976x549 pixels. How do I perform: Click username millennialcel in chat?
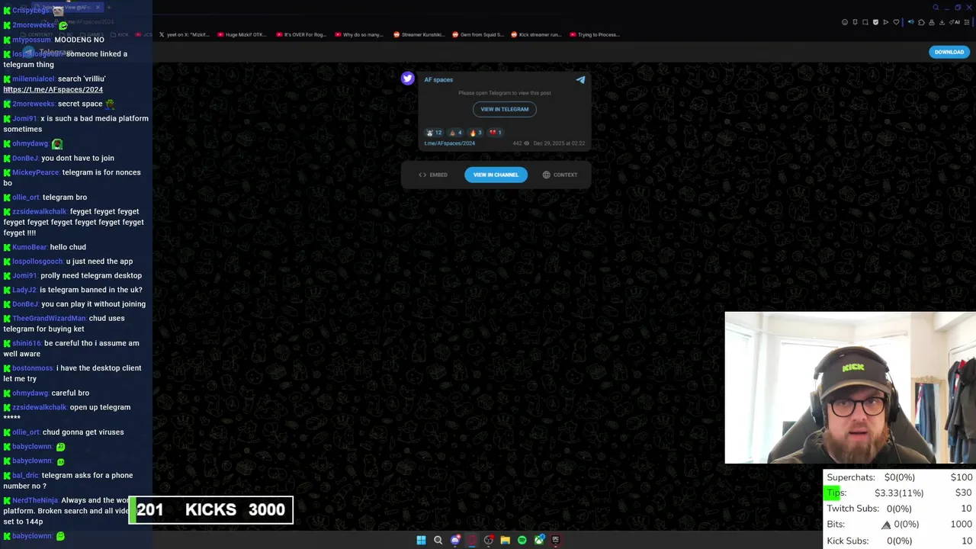(x=34, y=79)
